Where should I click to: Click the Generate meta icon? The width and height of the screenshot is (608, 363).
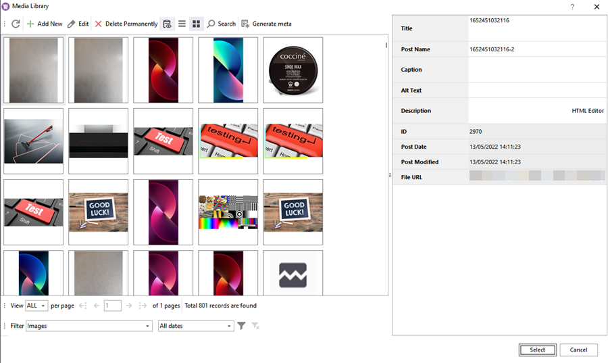click(245, 24)
